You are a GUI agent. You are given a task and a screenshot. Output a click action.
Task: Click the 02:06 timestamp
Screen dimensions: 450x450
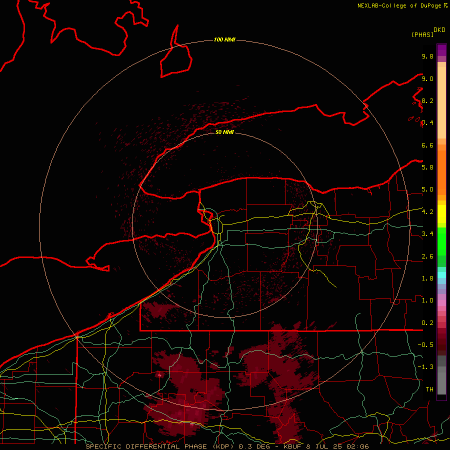point(358,446)
